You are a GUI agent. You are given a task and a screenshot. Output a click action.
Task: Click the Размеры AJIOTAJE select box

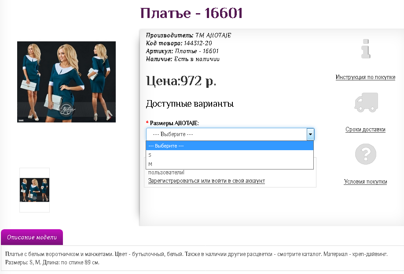(230, 134)
